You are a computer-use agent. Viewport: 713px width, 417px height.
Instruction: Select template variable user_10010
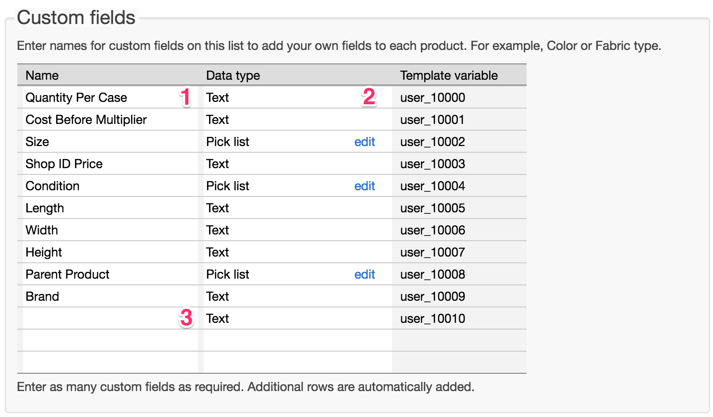point(432,319)
